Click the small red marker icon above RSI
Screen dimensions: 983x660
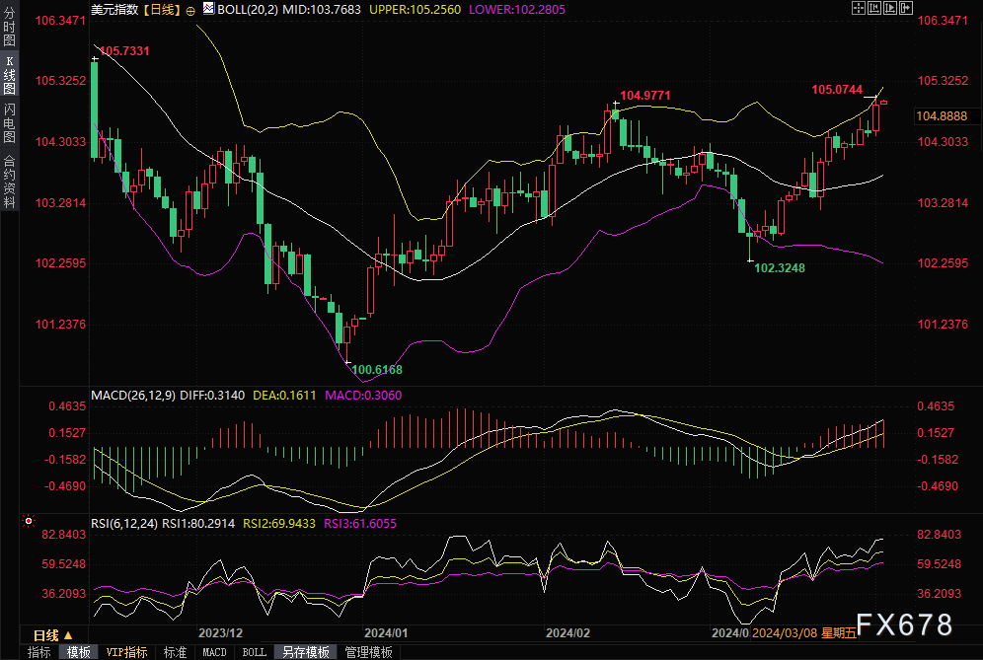(28, 519)
